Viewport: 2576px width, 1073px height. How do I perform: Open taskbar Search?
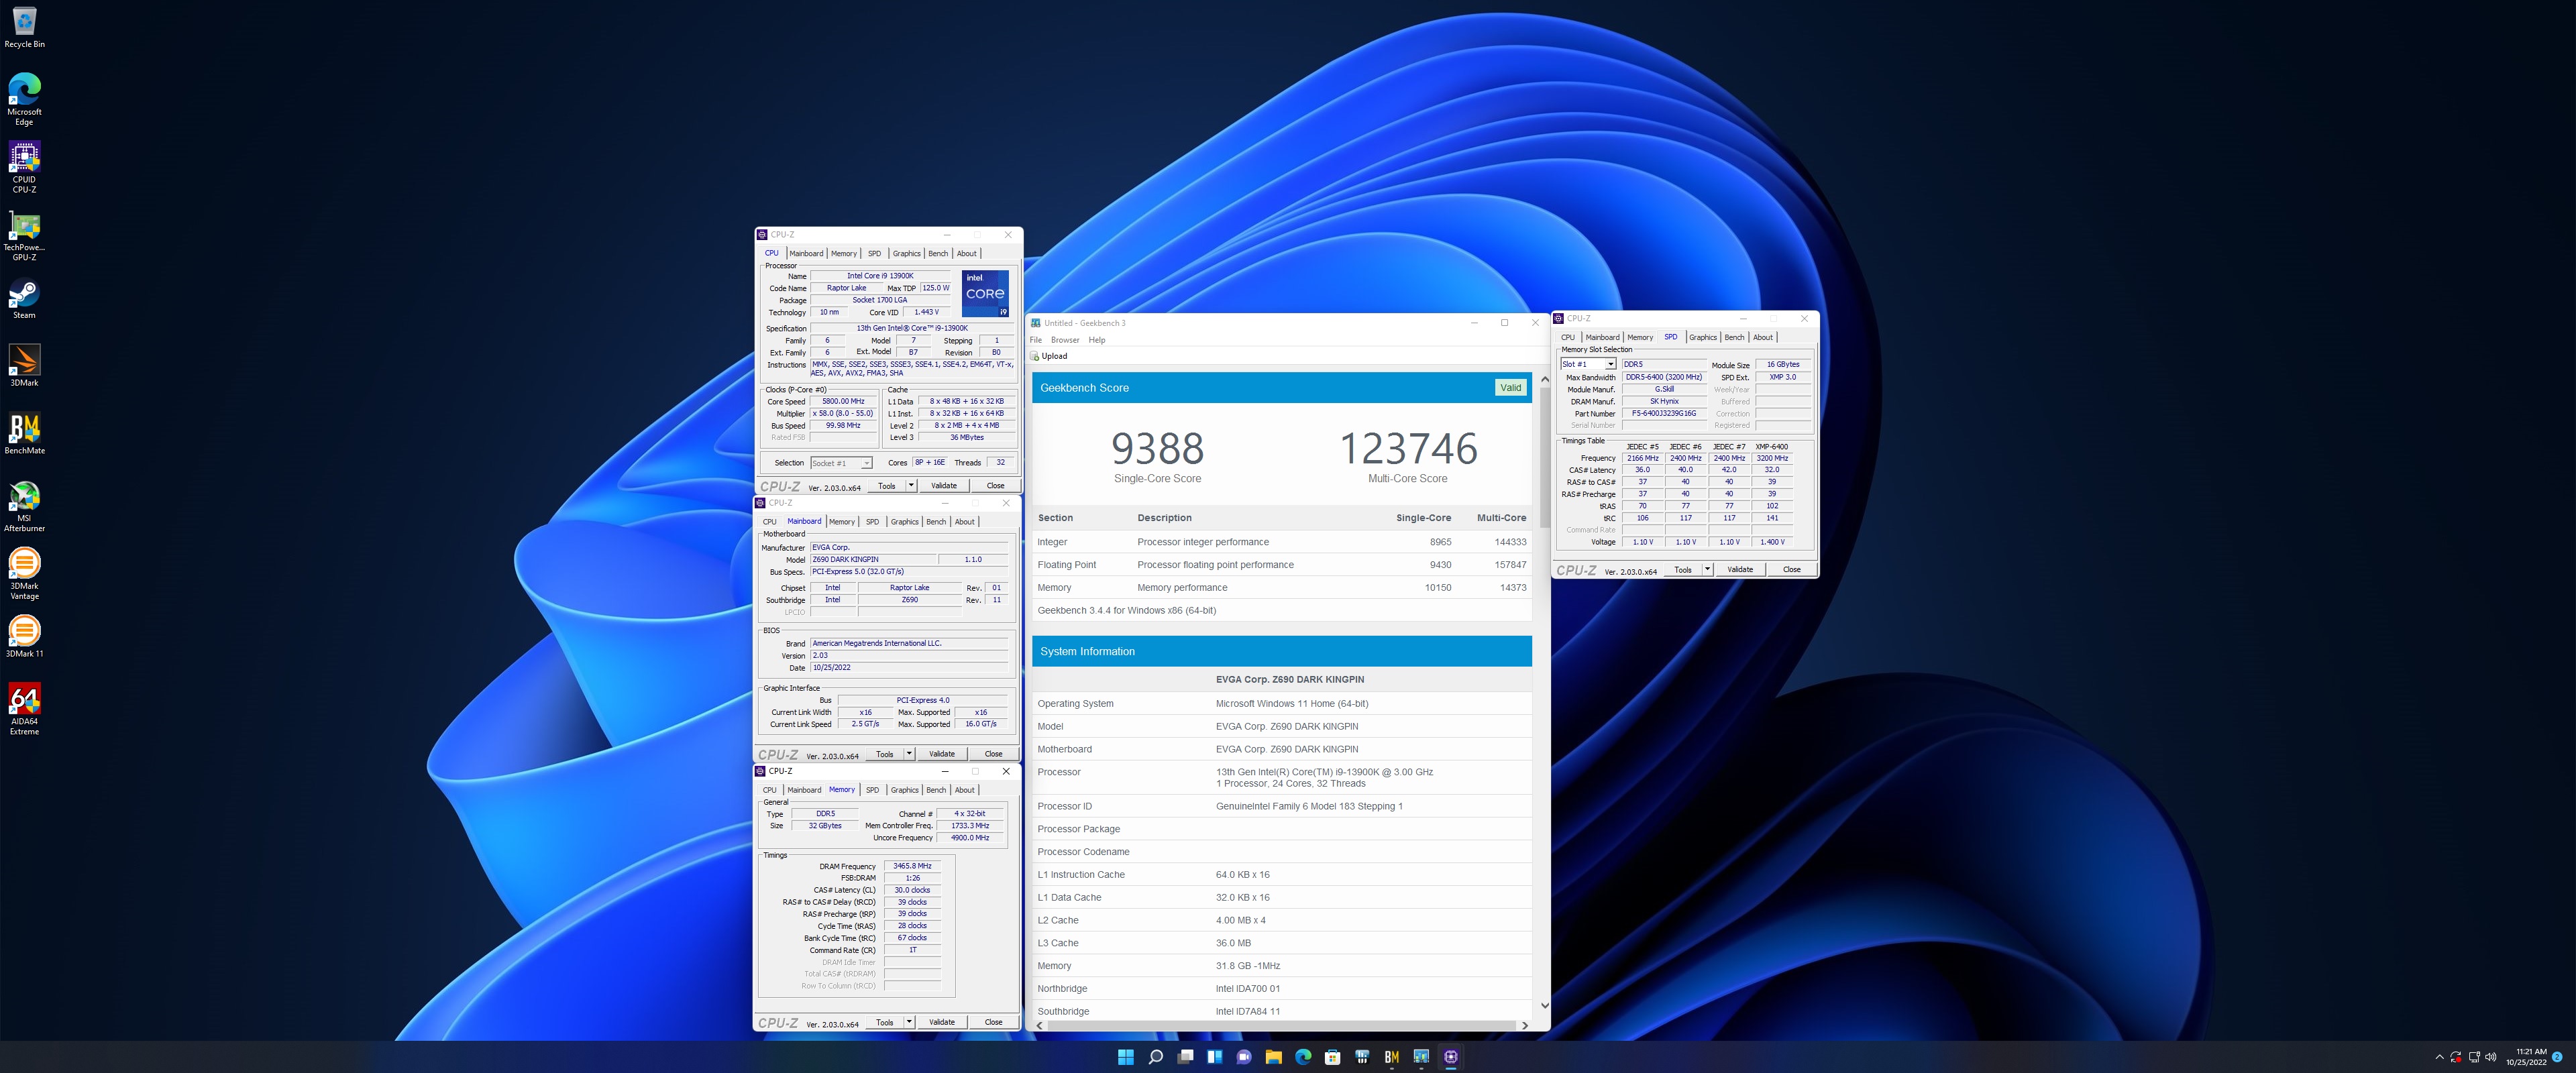tap(1155, 1057)
